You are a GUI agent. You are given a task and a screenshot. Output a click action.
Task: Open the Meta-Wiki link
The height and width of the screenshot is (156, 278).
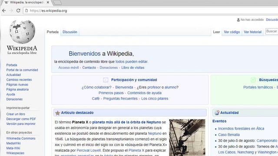click(x=13, y=148)
